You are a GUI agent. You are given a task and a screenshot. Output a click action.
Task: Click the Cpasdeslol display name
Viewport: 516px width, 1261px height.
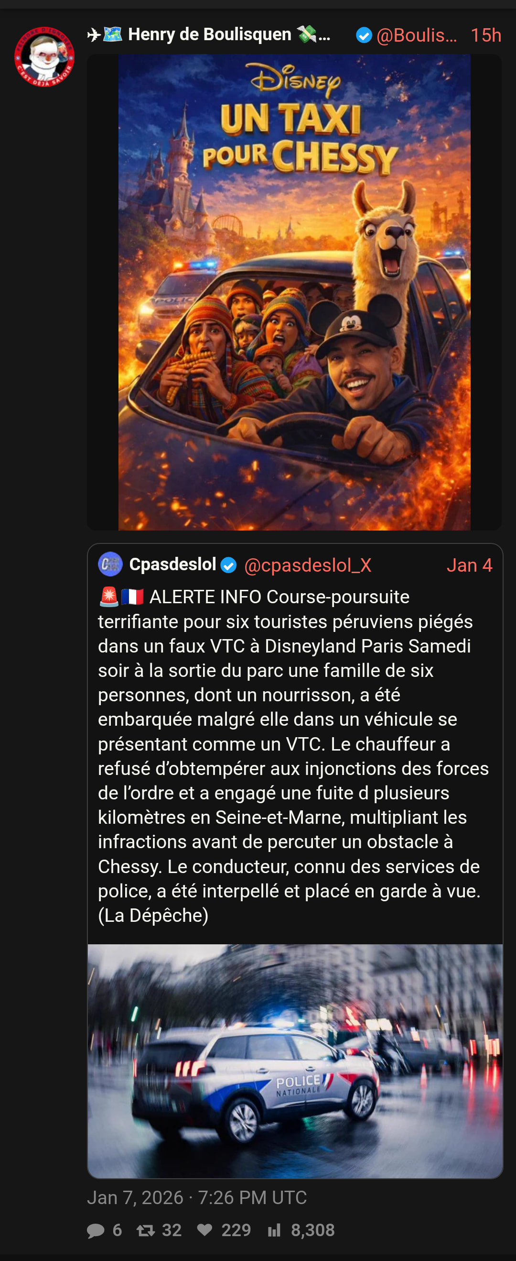pos(172,564)
